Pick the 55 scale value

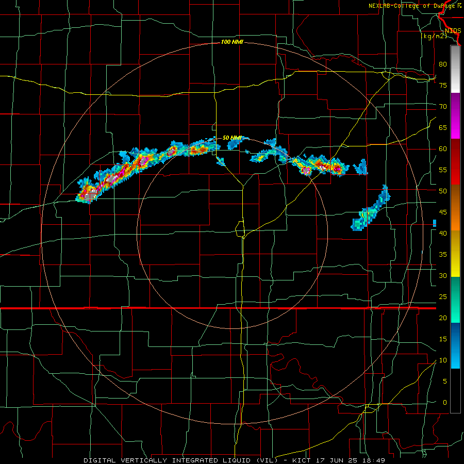point(443,170)
